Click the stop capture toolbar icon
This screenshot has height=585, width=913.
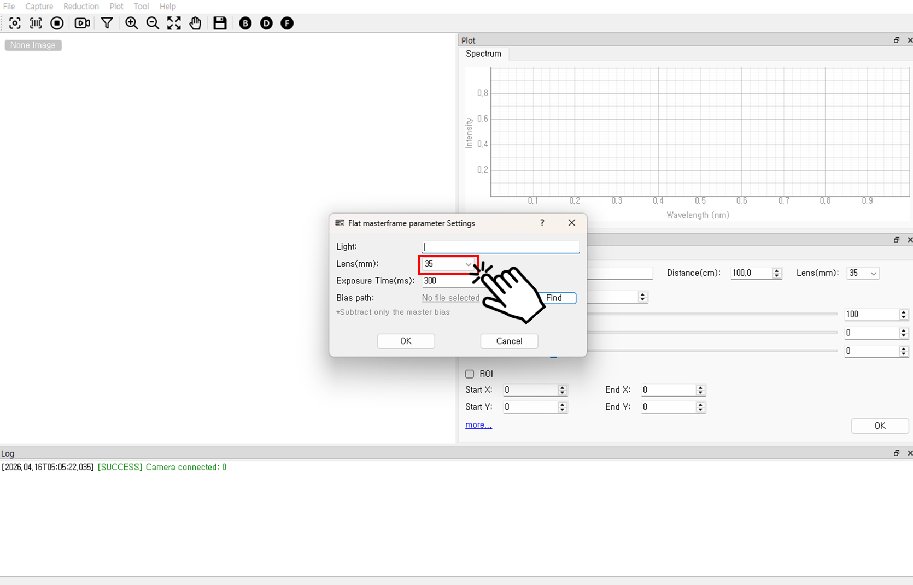tap(57, 23)
